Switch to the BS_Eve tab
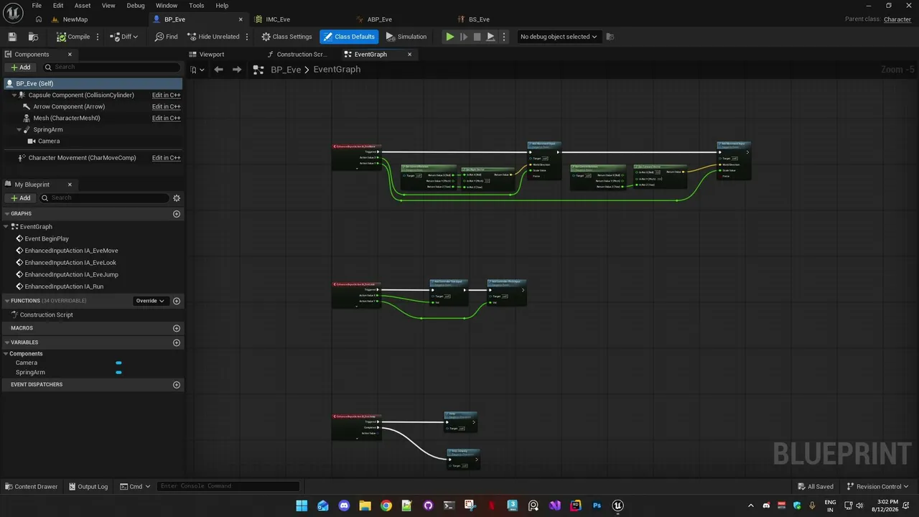Image resolution: width=919 pixels, height=517 pixels. [x=479, y=19]
